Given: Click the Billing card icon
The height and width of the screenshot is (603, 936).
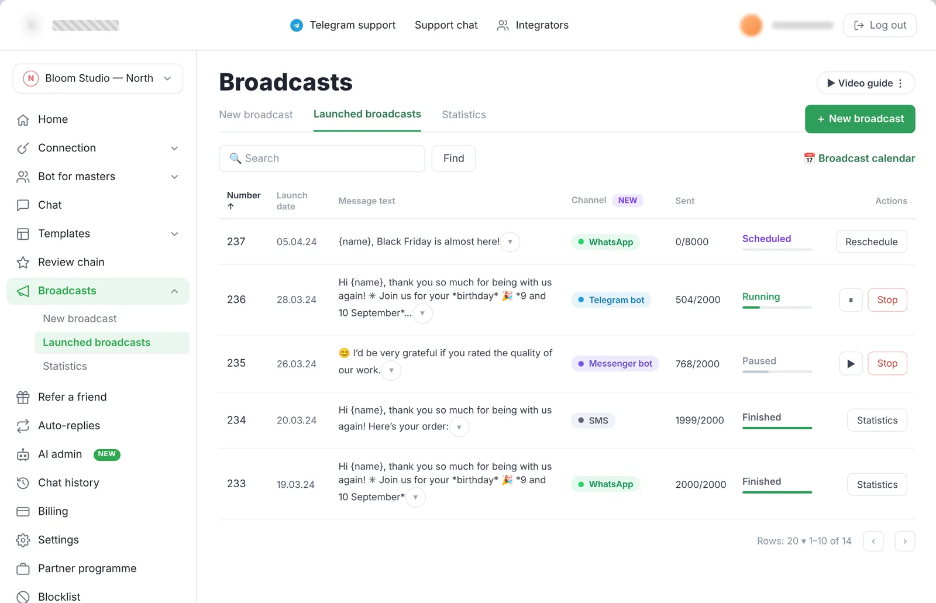Looking at the screenshot, I should (23, 512).
